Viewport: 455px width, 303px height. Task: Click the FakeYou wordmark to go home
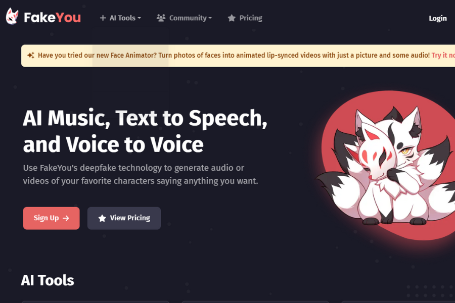[x=52, y=18]
